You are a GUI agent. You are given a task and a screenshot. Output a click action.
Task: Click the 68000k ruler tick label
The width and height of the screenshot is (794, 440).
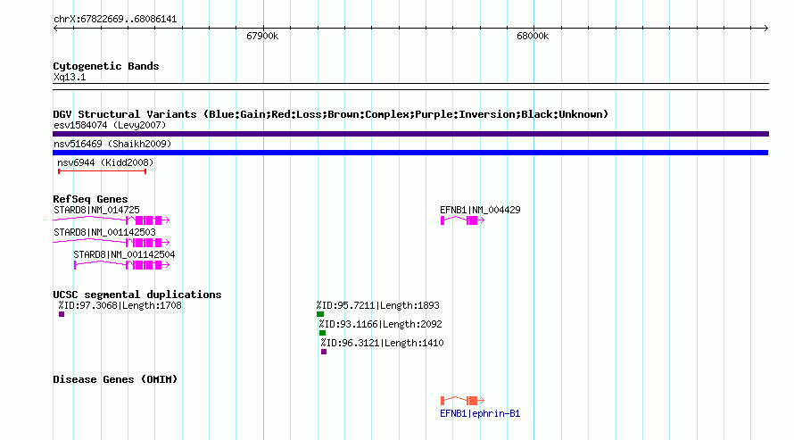[x=533, y=36]
